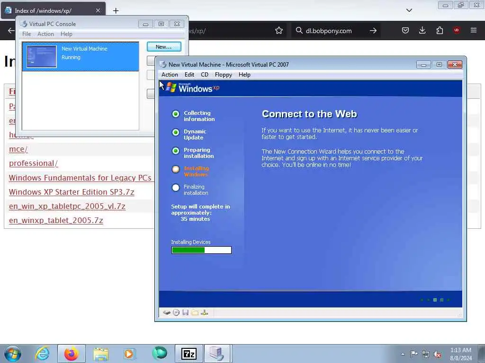Switch to 7-Zip on the taskbar
This screenshot has width=485, height=363.
pos(189,354)
